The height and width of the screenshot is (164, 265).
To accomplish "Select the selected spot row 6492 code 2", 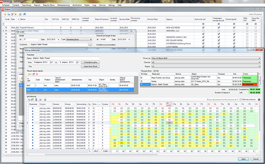I will (80, 90).
